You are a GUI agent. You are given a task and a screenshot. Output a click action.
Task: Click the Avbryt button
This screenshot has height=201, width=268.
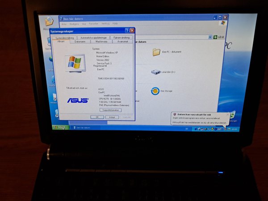[x=112, y=117]
